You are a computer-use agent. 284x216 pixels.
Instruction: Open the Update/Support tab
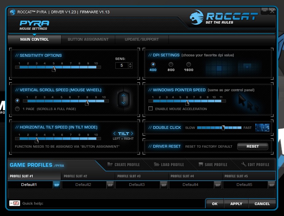142,39
